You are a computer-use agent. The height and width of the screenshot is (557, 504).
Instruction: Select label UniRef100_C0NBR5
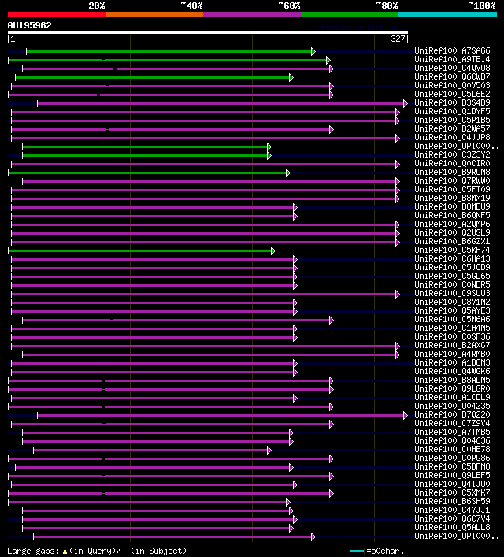(452, 284)
